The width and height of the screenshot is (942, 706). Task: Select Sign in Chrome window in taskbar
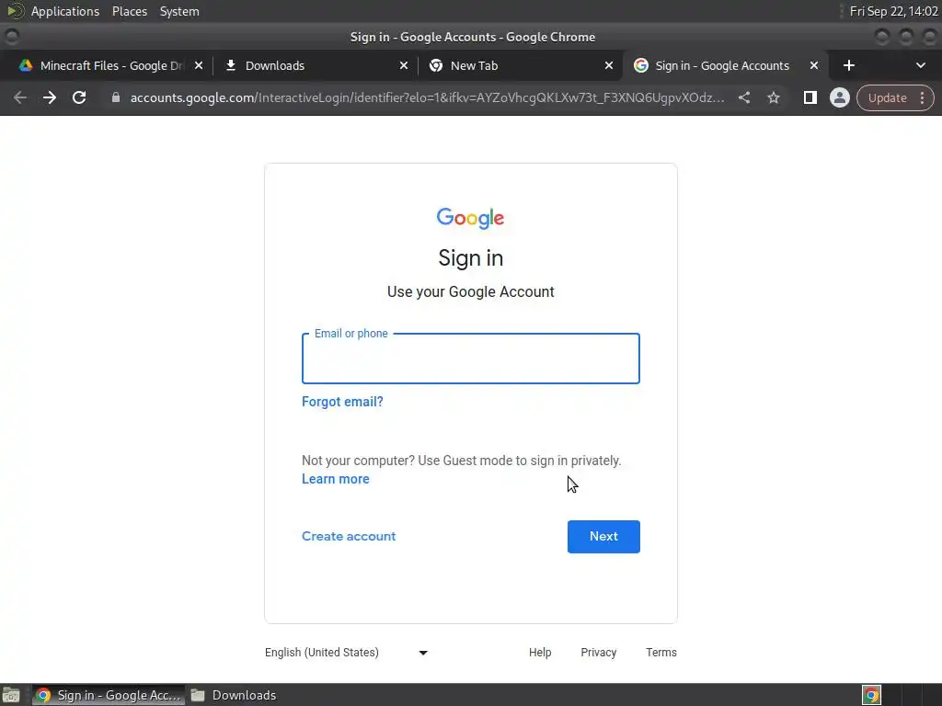(109, 695)
